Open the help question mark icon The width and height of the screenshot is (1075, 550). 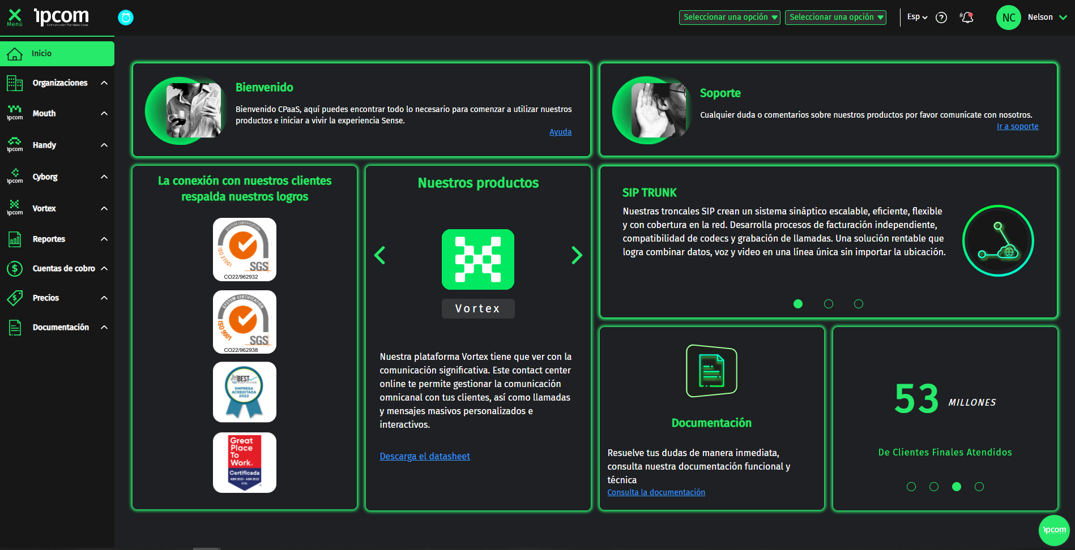click(941, 18)
